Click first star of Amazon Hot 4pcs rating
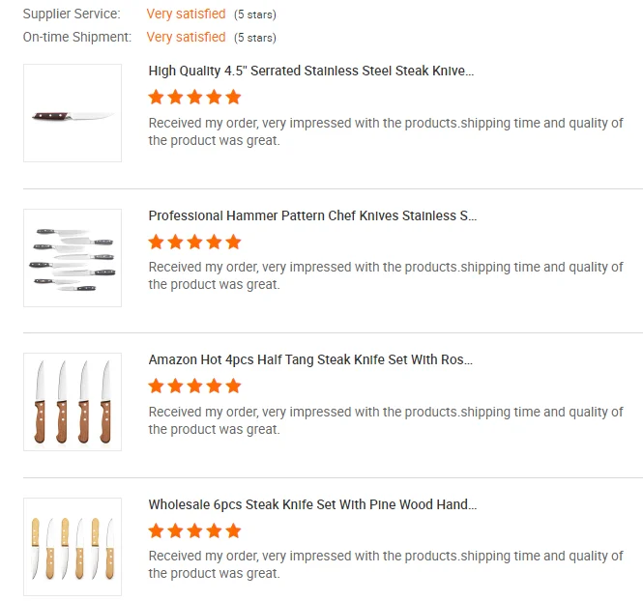The image size is (643, 601). click(x=156, y=386)
